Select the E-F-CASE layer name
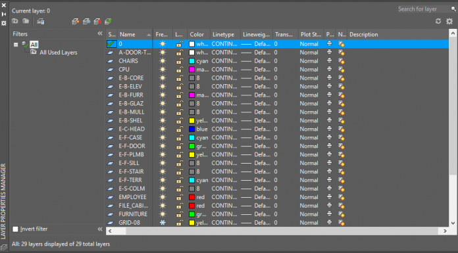This screenshot has height=253, width=458. 130,137
